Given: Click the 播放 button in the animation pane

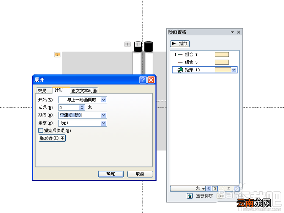Looking at the screenshot, I should click(180, 44).
